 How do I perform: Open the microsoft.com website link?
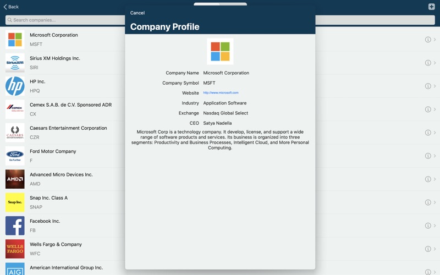(221, 92)
